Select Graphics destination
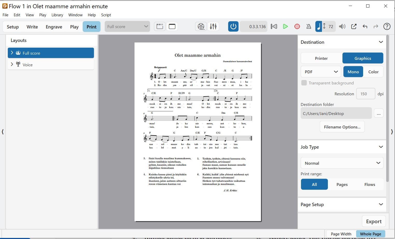 coord(363,58)
